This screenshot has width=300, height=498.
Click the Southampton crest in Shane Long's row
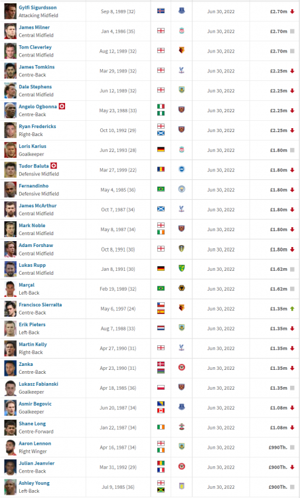pos(182,427)
